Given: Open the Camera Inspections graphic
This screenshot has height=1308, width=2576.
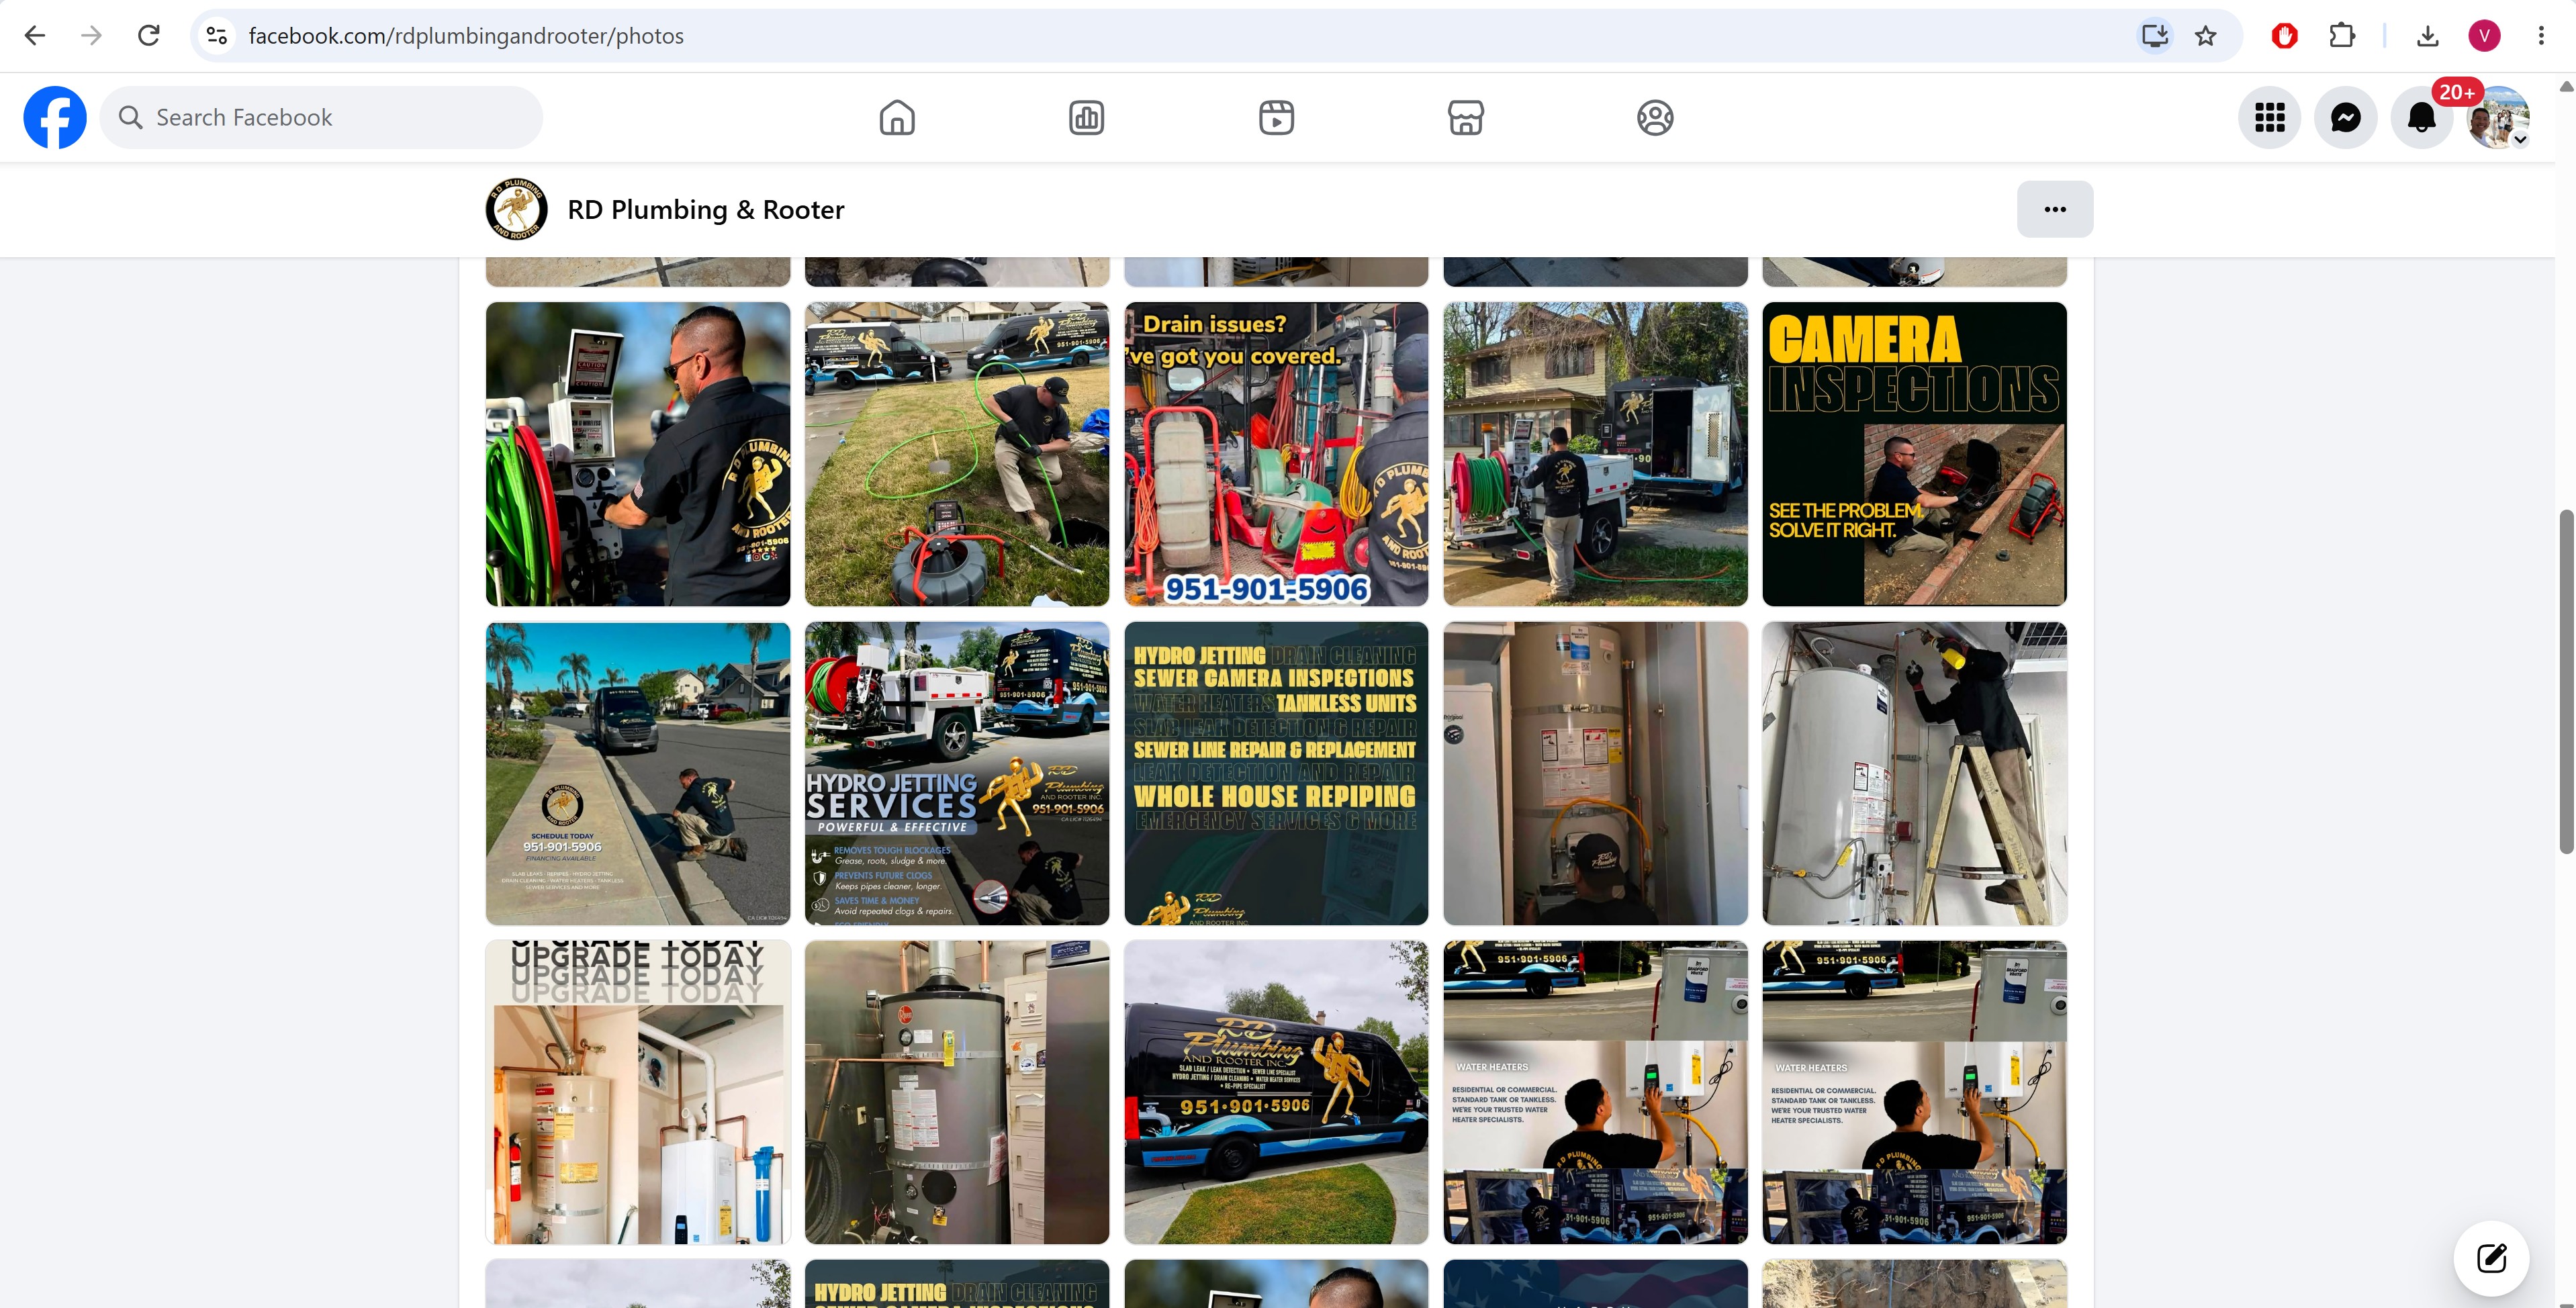Looking at the screenshot, I should point(1915,454).
